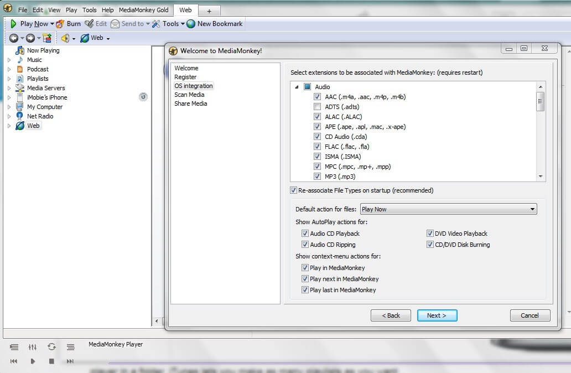
Task: Collapse the Audio extensions group
Action: coord(297,87)
